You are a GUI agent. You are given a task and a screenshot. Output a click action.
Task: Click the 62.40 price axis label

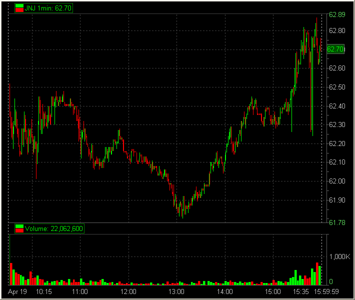click(337, 106)
